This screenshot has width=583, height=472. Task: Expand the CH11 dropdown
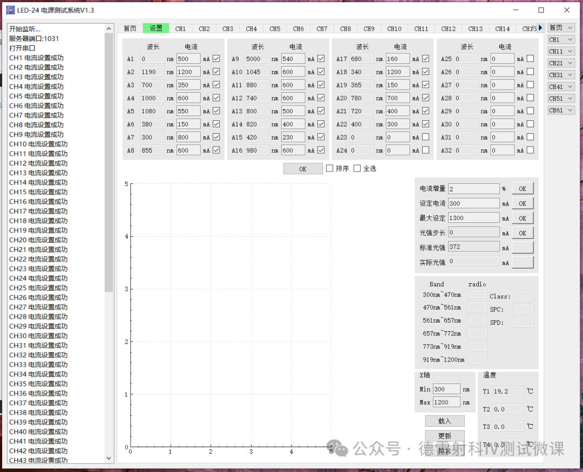tap(561, 51)
